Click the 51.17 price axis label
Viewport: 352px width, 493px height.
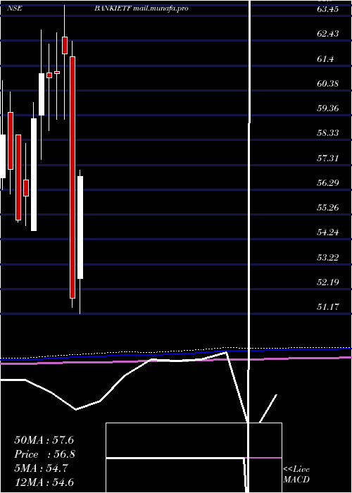(x=328, y=306)
